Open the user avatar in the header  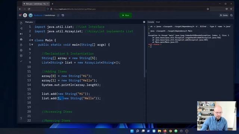coord(31,15)
